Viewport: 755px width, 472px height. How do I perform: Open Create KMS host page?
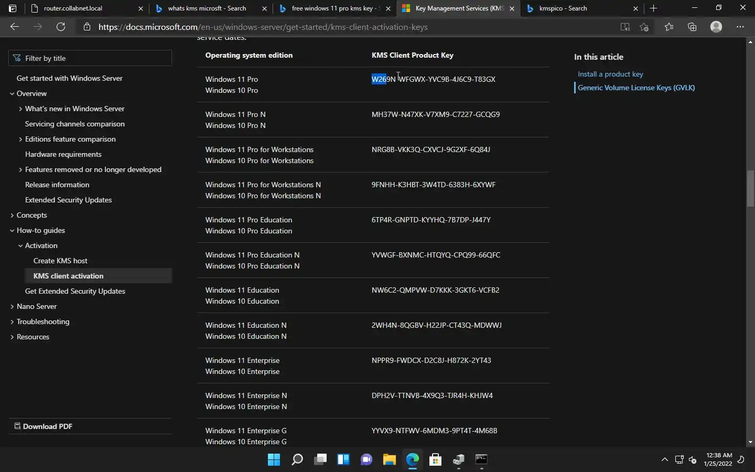point(60,261)
